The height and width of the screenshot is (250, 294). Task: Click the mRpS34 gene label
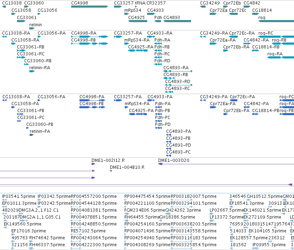point(133,10)
